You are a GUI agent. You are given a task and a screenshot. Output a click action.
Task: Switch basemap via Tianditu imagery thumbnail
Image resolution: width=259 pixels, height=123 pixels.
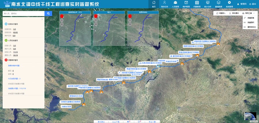250,116
